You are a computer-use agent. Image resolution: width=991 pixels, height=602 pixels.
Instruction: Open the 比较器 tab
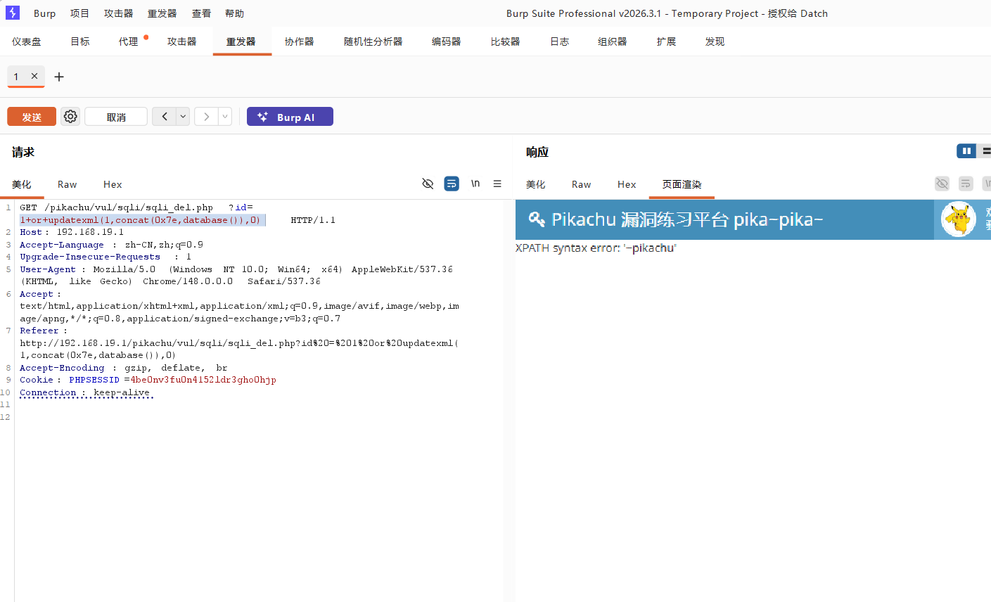pyautogui.click(x=506, y=41)
